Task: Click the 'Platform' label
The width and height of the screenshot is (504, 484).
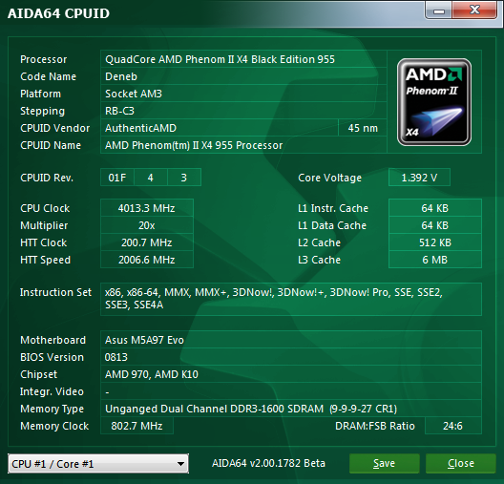Action: (x=40, y=94)
